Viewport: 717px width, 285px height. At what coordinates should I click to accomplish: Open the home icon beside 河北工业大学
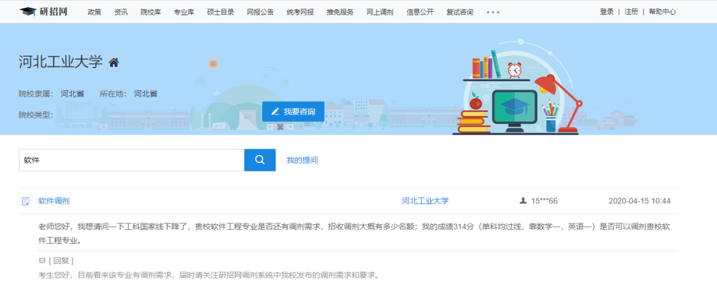(x=114, y=62)
